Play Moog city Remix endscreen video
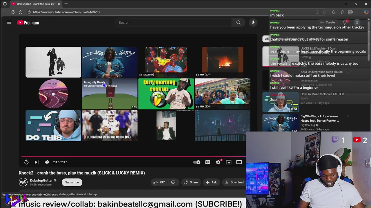 pyautogui.click(x=110, y=94)
